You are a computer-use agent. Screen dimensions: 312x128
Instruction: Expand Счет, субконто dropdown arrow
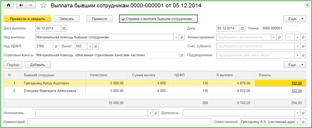coord(298,46)
